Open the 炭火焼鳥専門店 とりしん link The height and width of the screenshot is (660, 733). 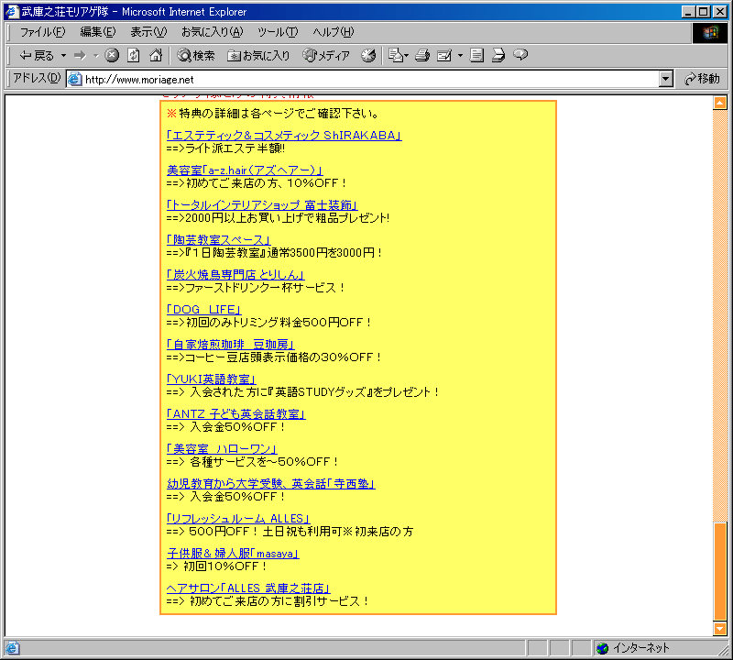coord(235,275)
